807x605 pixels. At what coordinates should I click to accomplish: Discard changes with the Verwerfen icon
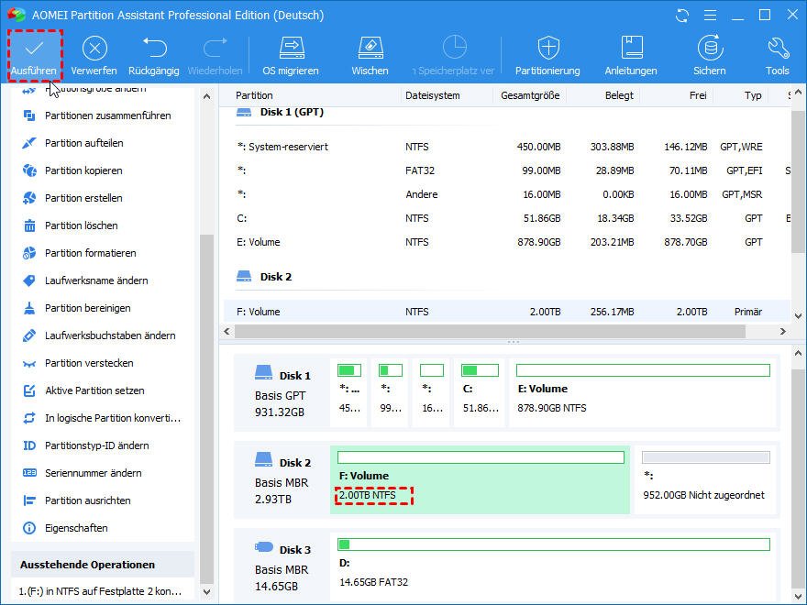(94, 49)
